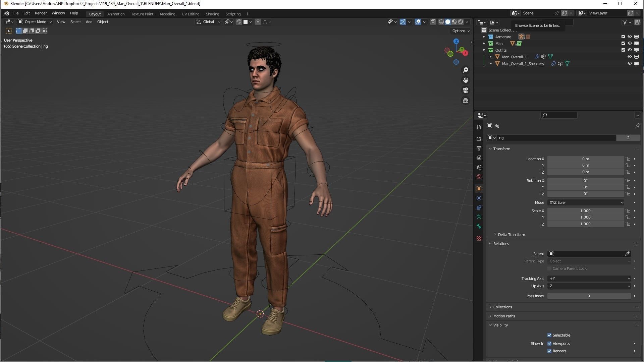Open the File menu
The height and width of the screenshot is (362, 644).
click(15, 13)
